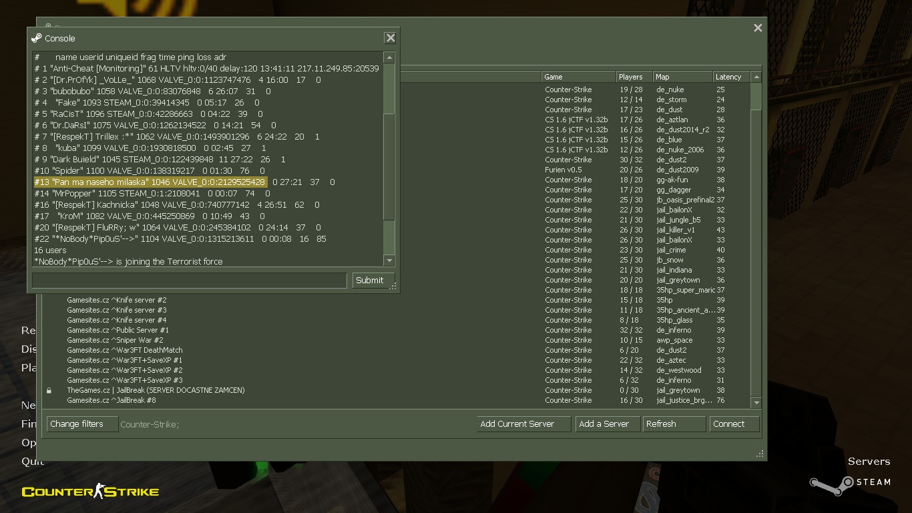912x513 pixels.
Task: Click the Servers label near Steam logo
Action: 869,462
